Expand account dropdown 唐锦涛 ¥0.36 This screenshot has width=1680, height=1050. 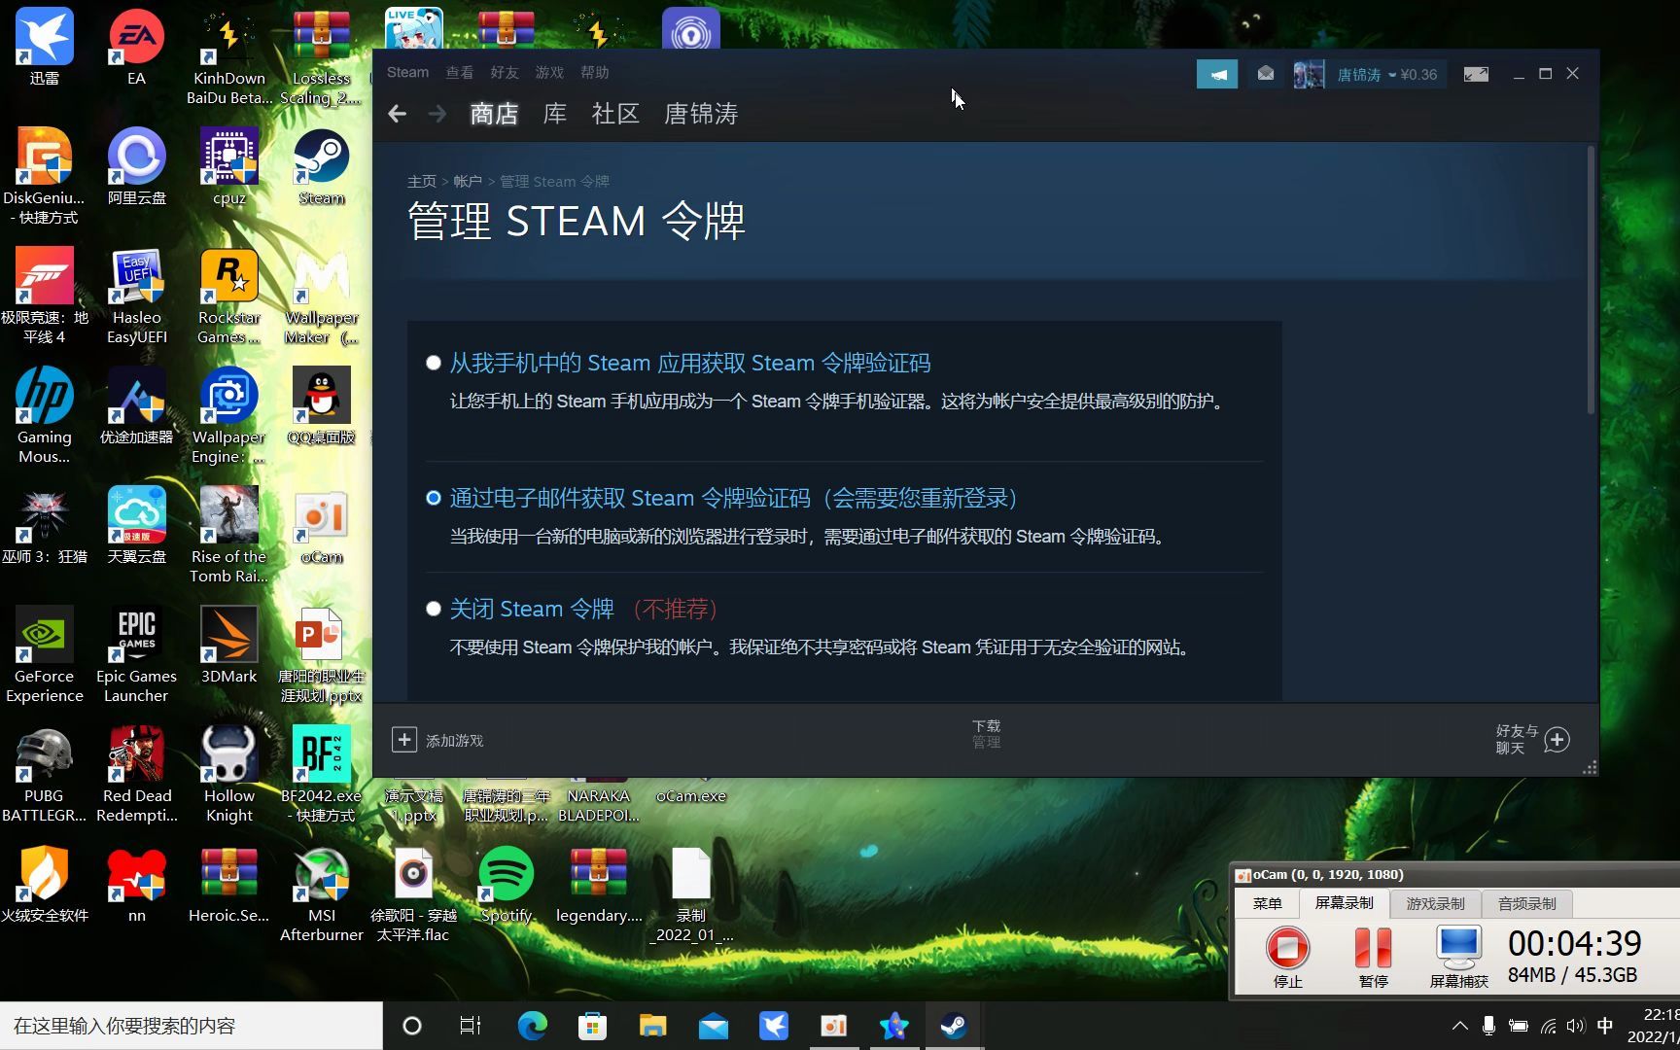tap(1386, 74)
